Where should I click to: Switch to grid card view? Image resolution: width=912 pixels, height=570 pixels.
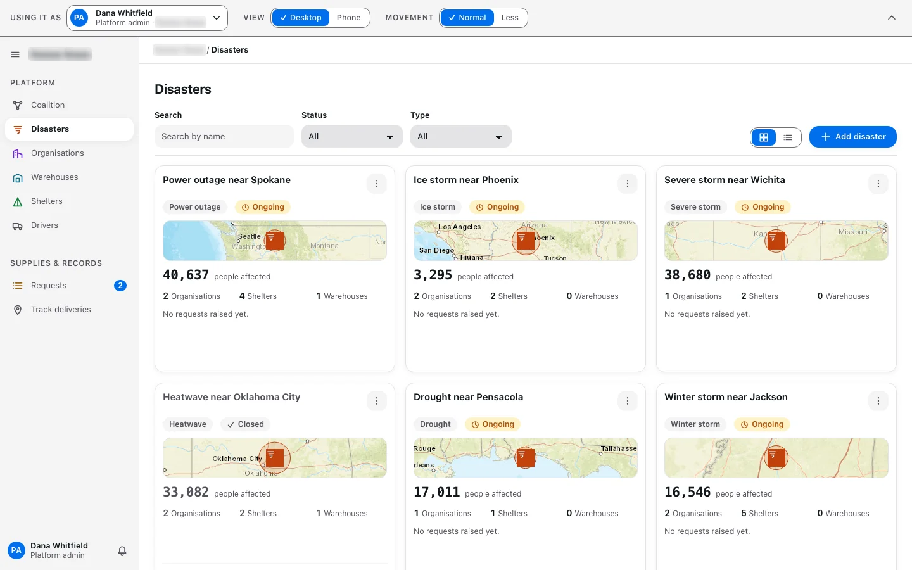pos(764,137)
